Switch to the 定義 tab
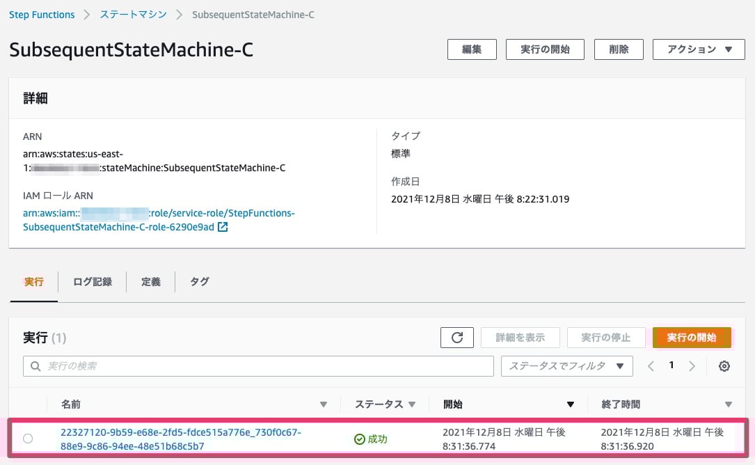The height and width of the screenshot is (465, 755). pos(150,281)
